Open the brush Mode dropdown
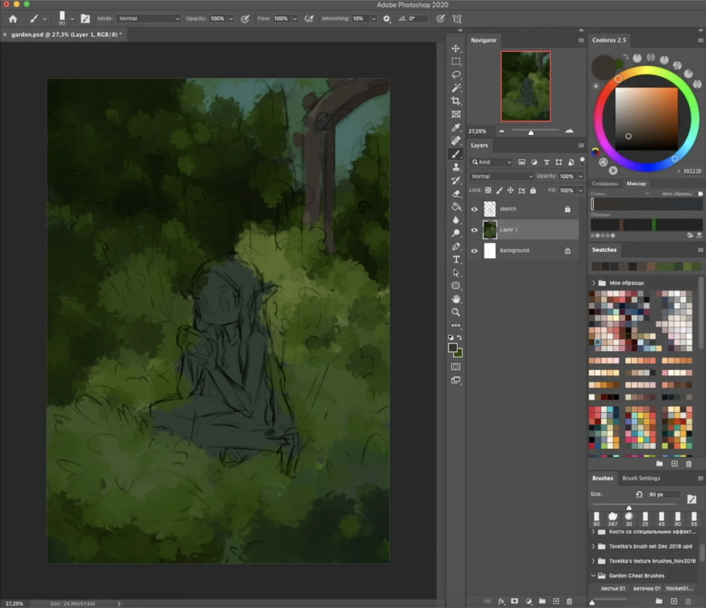The width and height of the screenshot is (706, 608). [x=149, y=19]
